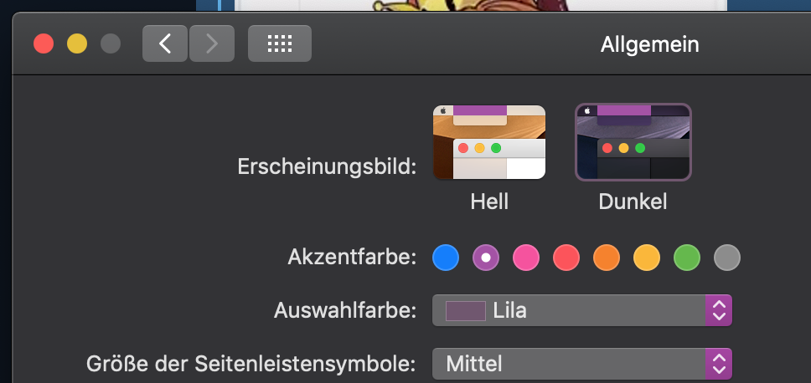
Task: Set accent color to yellow
Action: 647,258
